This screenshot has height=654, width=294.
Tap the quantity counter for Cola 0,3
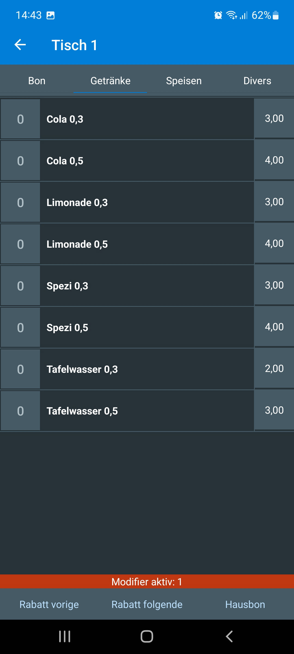click(20, 119)
